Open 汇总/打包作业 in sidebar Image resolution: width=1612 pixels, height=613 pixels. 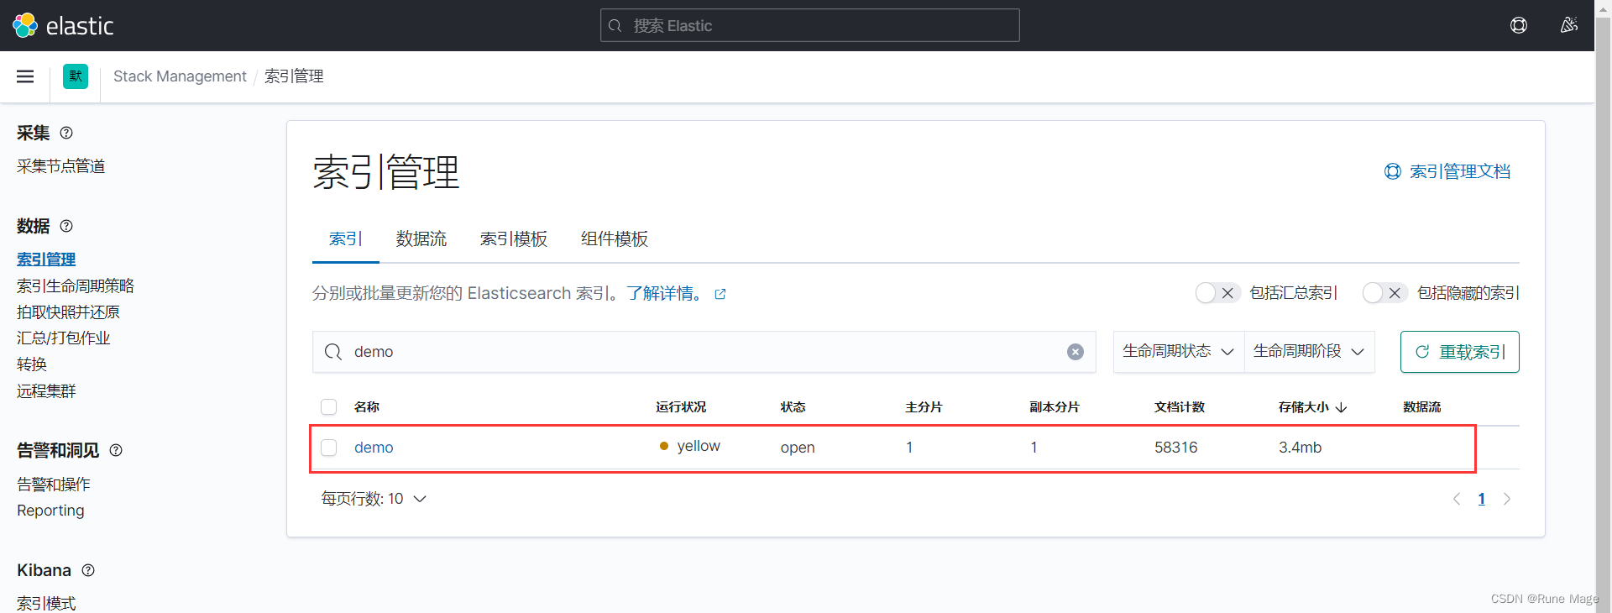(x=64, y=338)
